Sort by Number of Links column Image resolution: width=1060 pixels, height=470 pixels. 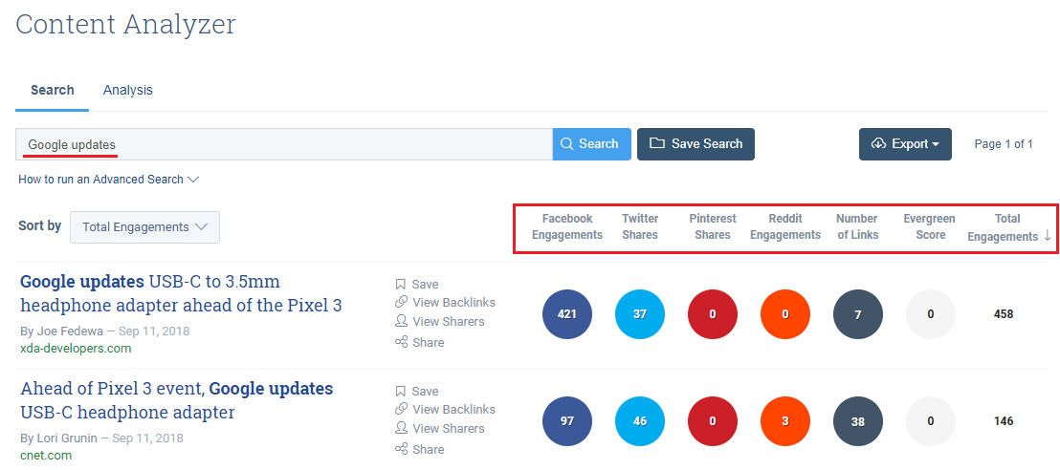tap(857, 227)
